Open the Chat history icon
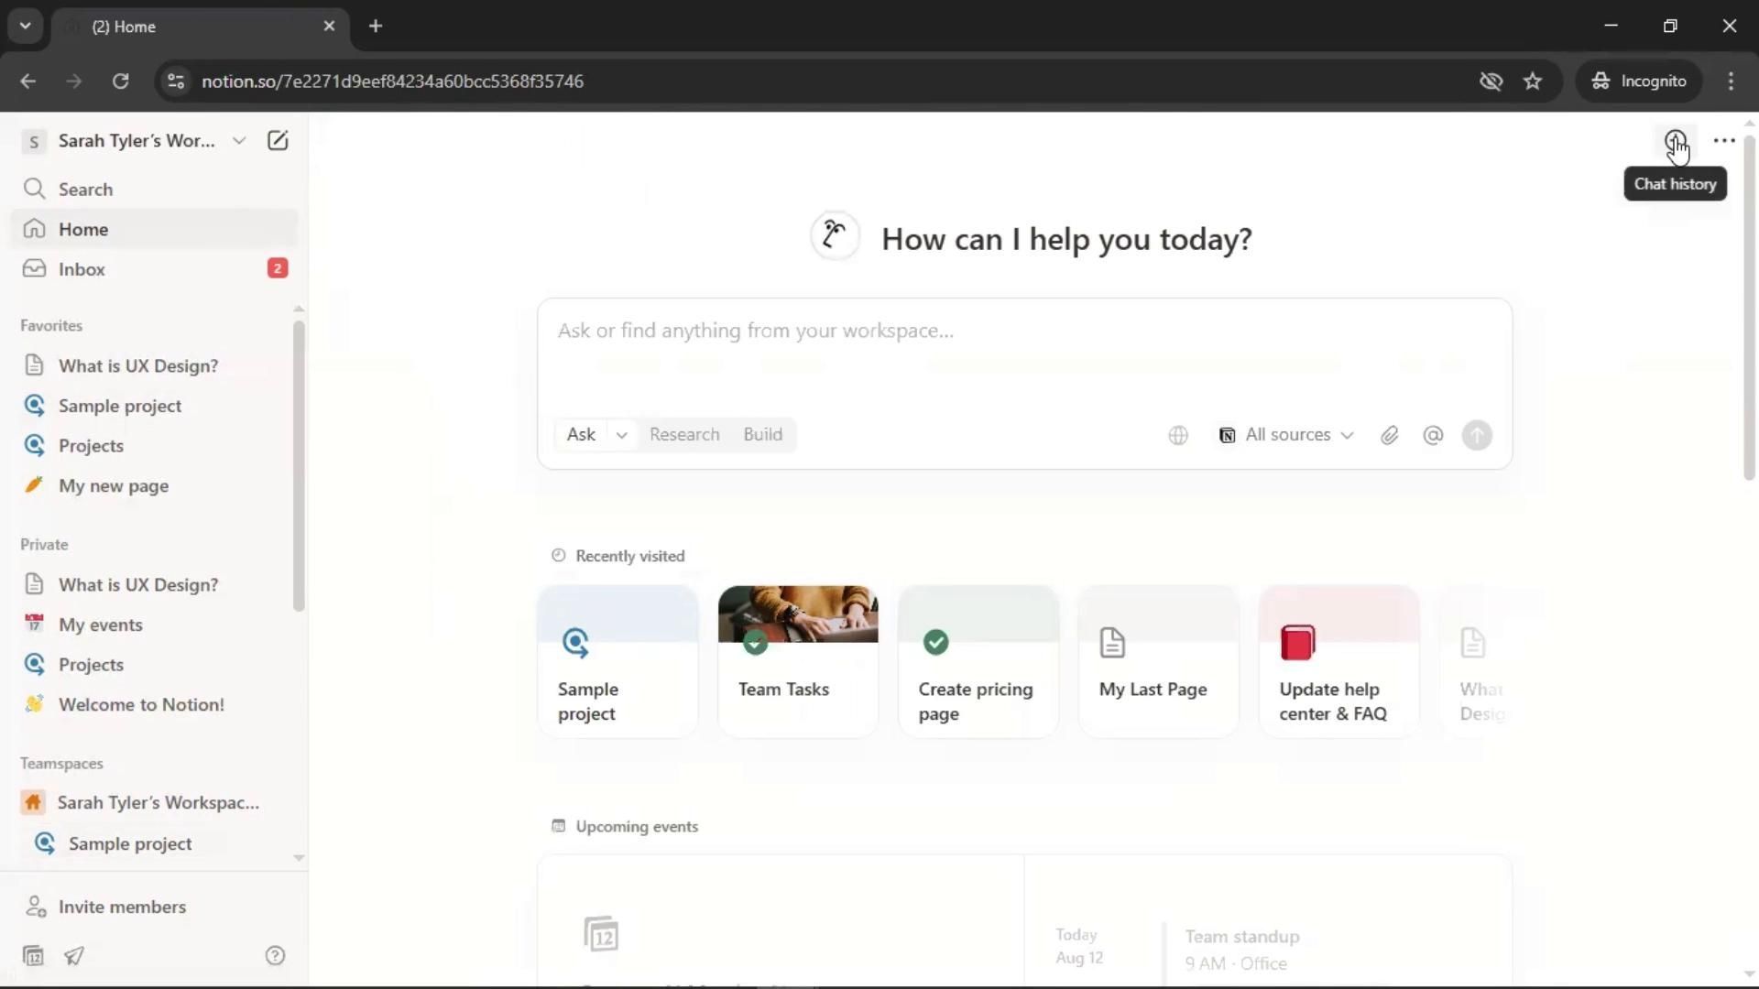This screenshot has width=1759, height=989. (1675, 141)
